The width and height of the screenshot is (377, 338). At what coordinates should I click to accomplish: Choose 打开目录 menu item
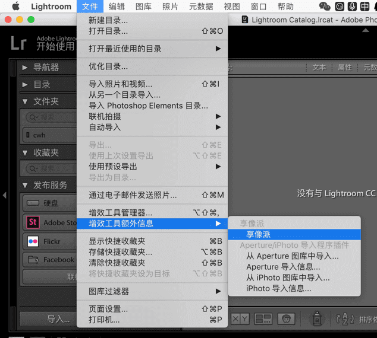pos(152,31)
